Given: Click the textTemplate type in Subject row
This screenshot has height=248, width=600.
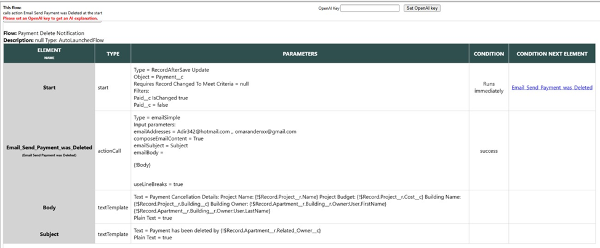Looking at the screenshot, I should [x=111, y=234].
